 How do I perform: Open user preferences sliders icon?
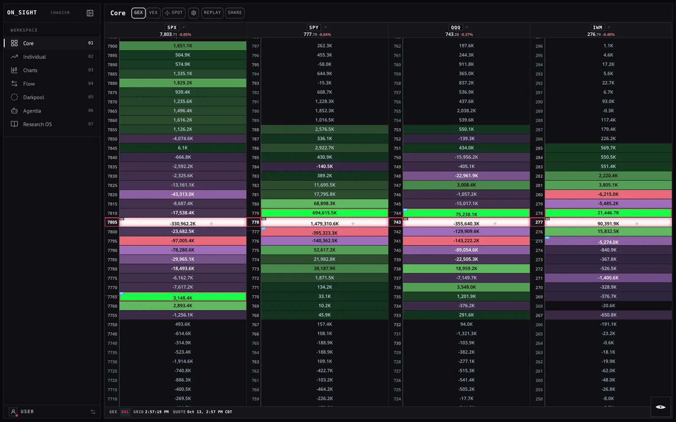93,412
